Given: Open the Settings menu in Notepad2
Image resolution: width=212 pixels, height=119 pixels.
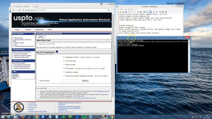Looking at the screenshot, I should (131, 9).
